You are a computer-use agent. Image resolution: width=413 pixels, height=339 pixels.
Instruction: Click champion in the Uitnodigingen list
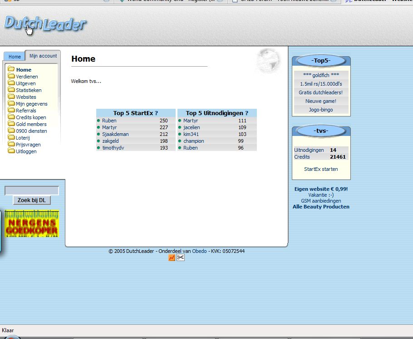tap(194, 141)
